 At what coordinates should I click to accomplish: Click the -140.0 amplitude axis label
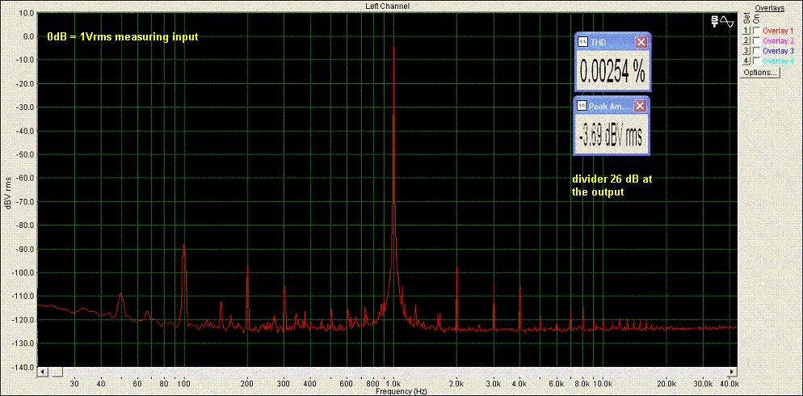(24, 368)
